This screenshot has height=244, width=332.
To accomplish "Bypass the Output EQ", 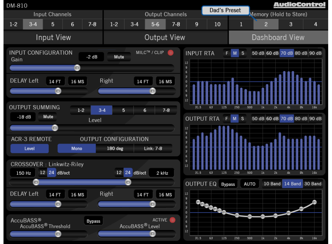I will pos(228,184).
